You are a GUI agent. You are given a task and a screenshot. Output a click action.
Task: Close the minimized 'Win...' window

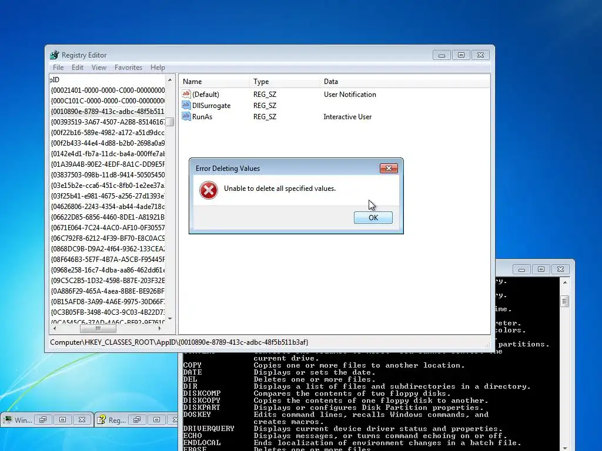click(82, 419)
